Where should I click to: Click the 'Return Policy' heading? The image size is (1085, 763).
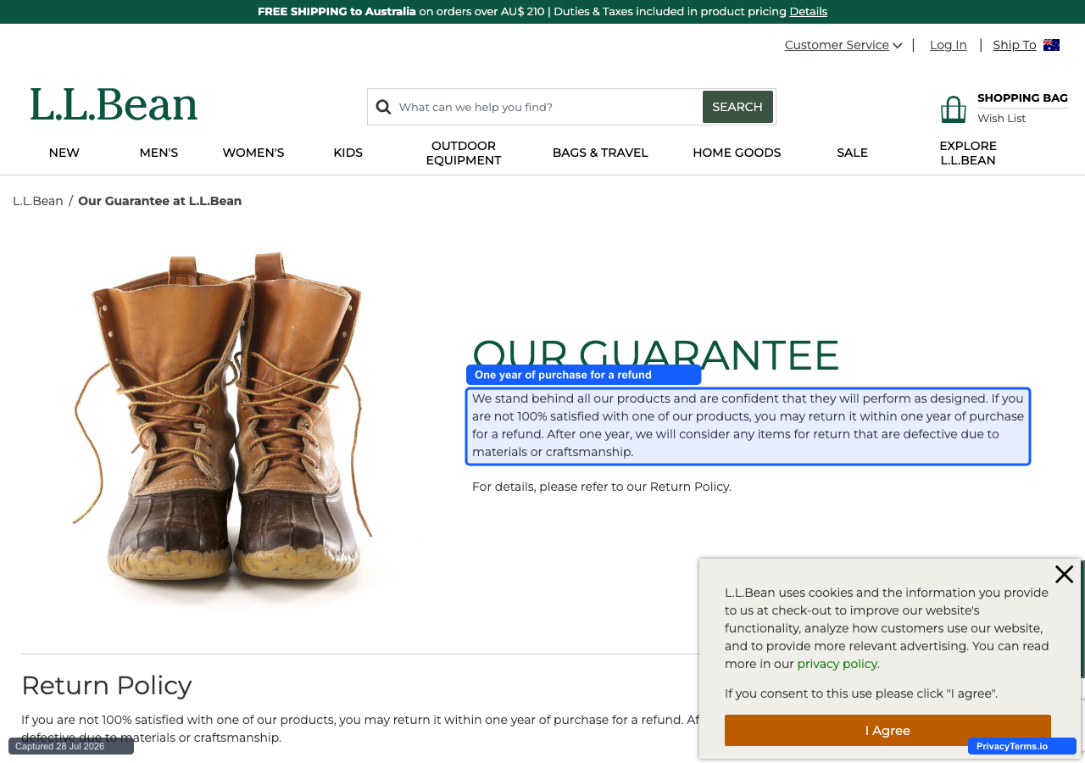[107, 685]
